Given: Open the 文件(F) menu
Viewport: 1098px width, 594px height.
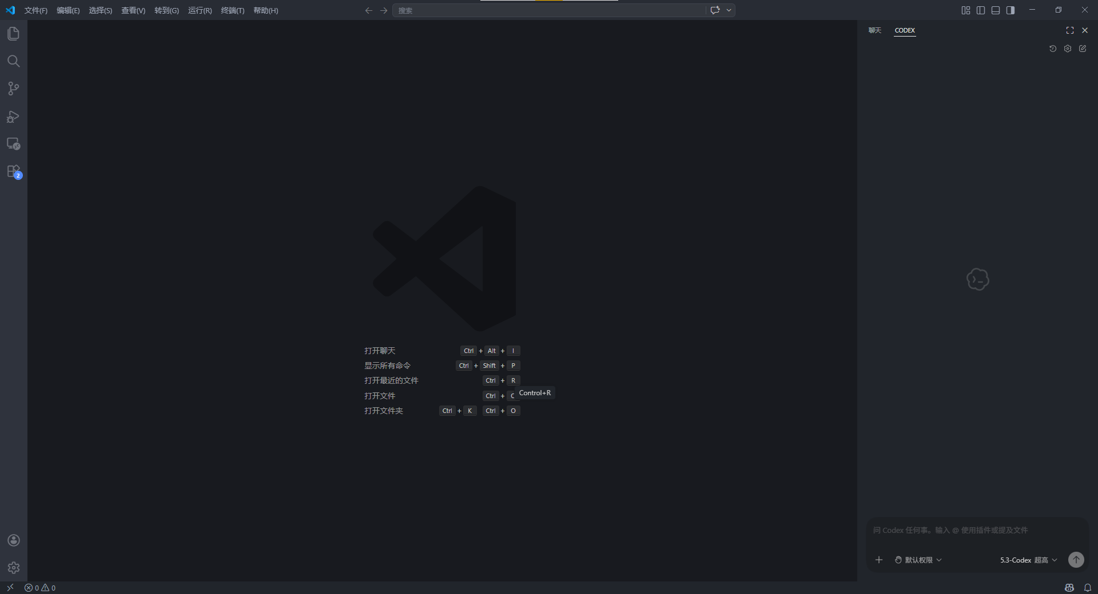Looking at the screenshot, I should tap(35, 10).
